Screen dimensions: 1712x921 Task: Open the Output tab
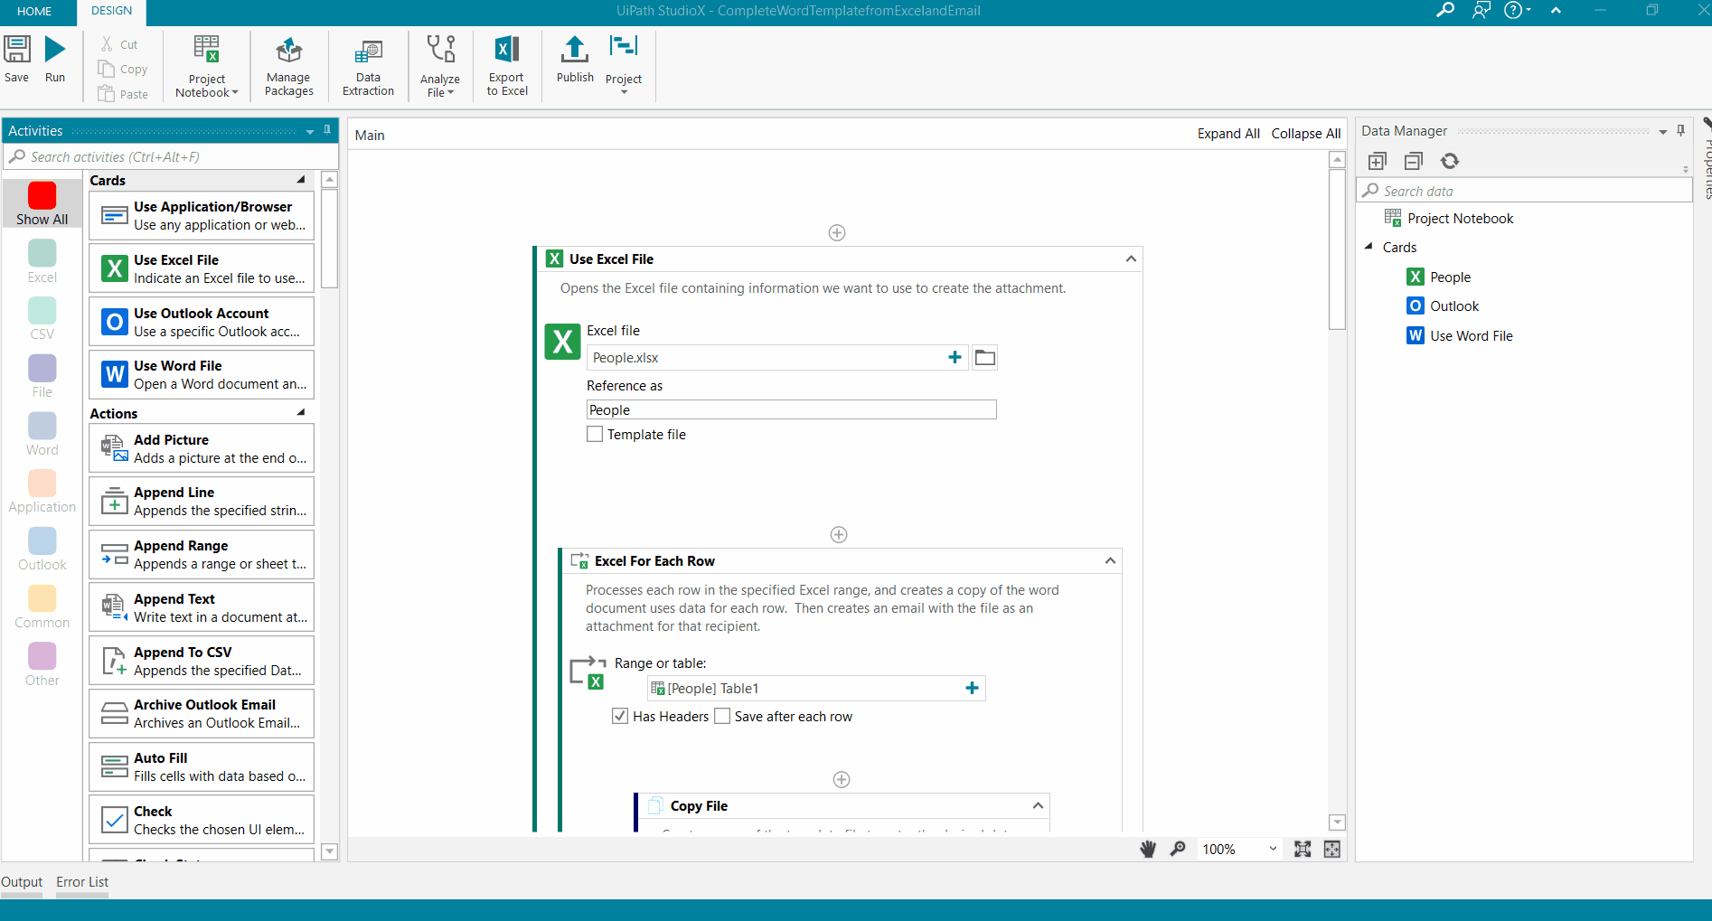click(x=22, y=882)
